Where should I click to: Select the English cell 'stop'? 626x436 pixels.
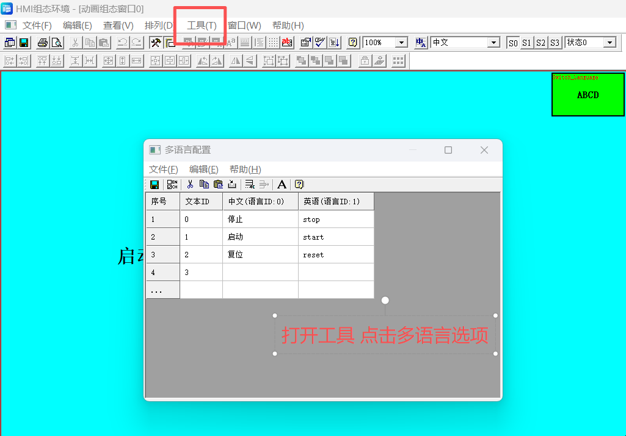click(x=336, y=219)
